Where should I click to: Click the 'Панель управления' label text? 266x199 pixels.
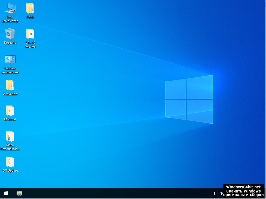point(10,70)
